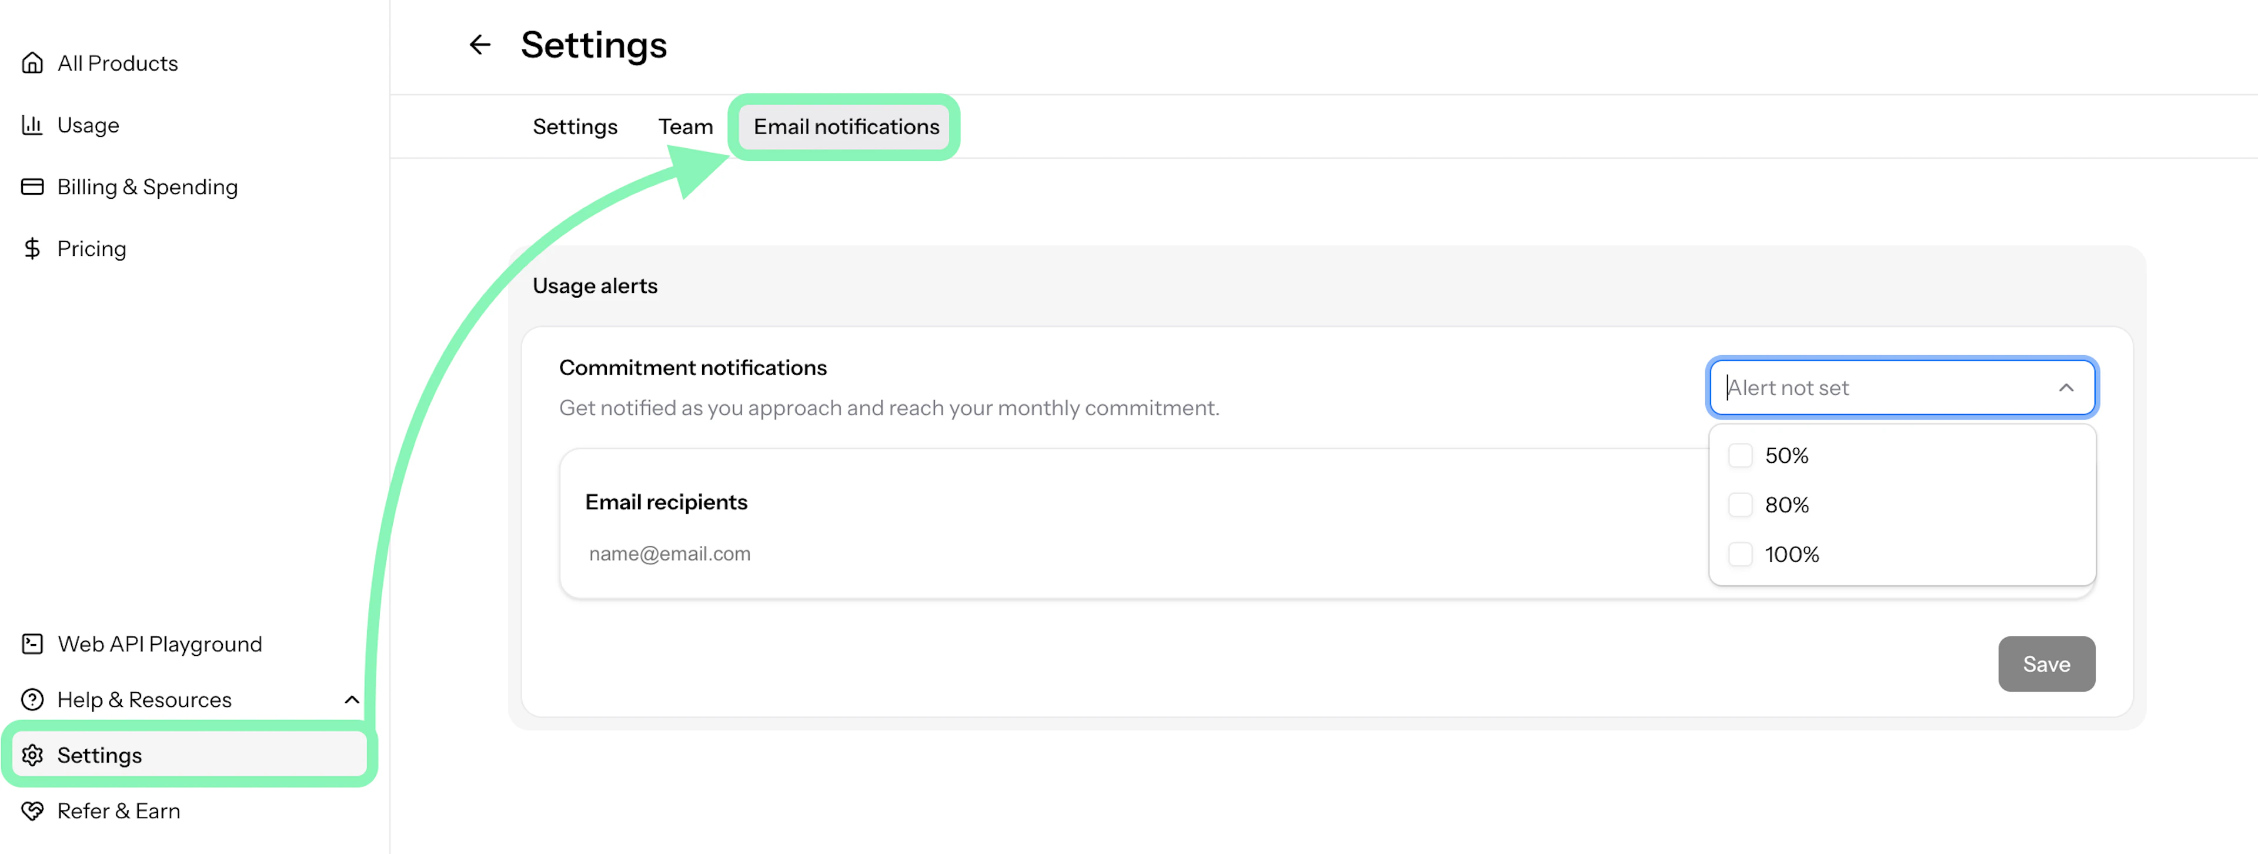Screen dimensions: 2258x854
Task: Click the Email recipients label
Action: (666, 502)
